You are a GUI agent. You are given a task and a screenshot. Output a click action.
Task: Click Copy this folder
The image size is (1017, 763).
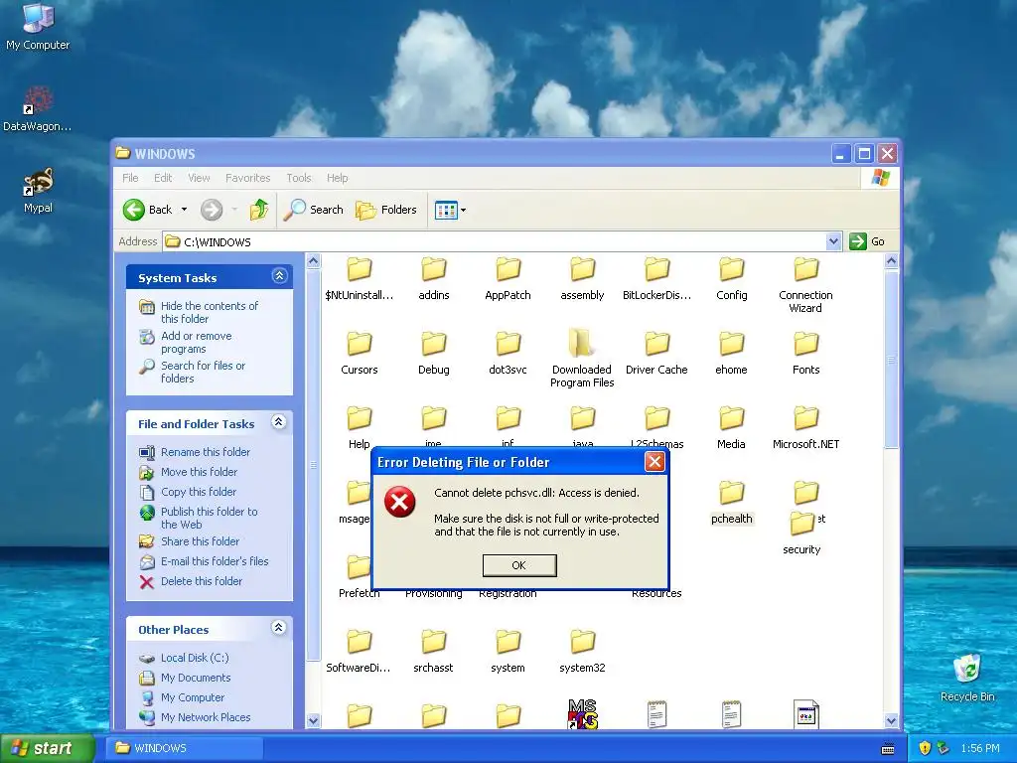click(x=199, y=492)
